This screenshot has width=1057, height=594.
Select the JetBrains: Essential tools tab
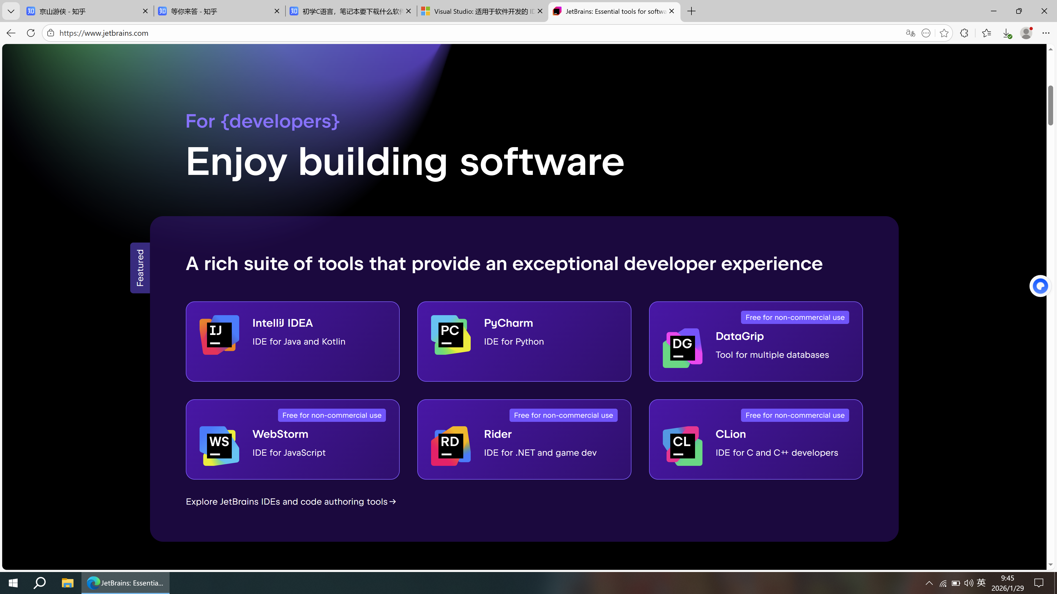[x=614, y=11]
